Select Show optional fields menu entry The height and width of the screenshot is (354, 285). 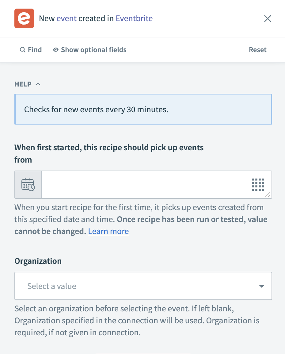[89, 49]
